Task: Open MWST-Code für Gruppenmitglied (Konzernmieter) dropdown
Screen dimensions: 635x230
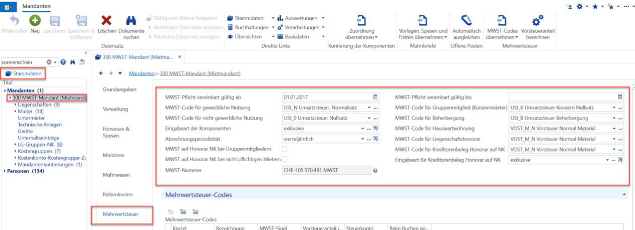Action: click(x=614, y=107)
